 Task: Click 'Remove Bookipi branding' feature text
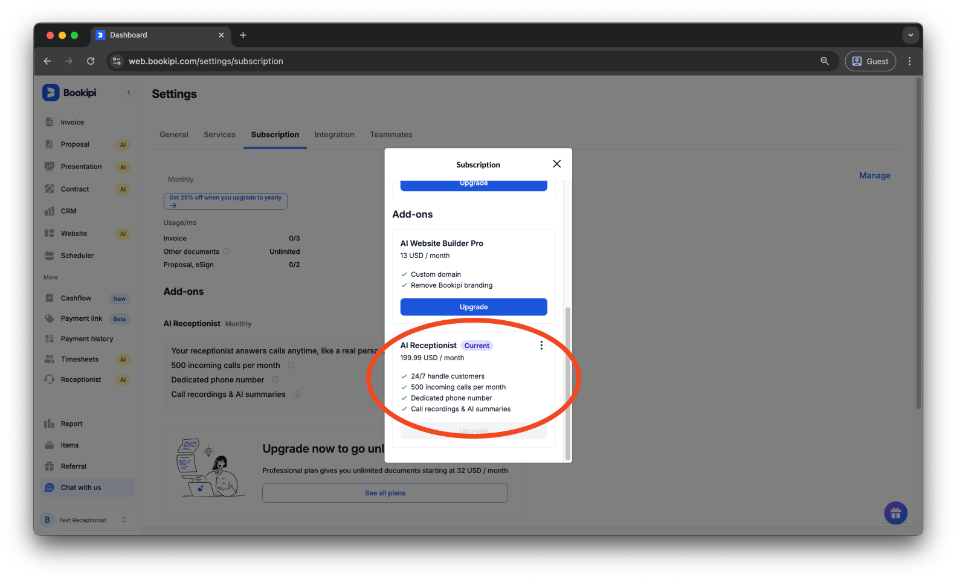pos(451,285)
